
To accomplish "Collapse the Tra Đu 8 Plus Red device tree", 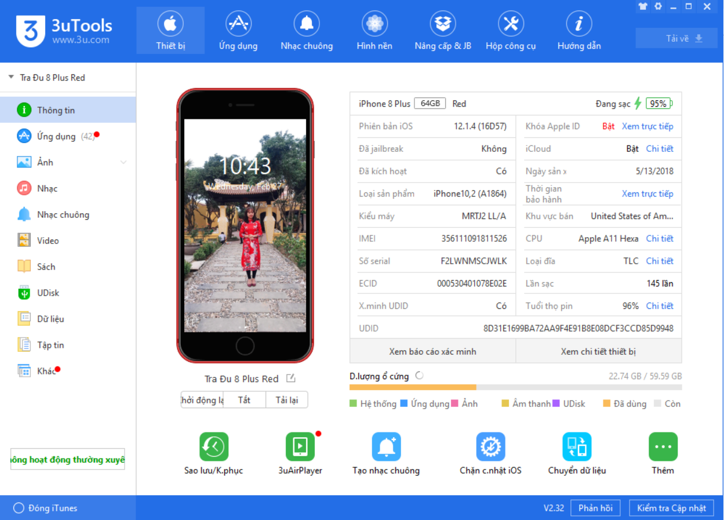I will click(11, 77).
